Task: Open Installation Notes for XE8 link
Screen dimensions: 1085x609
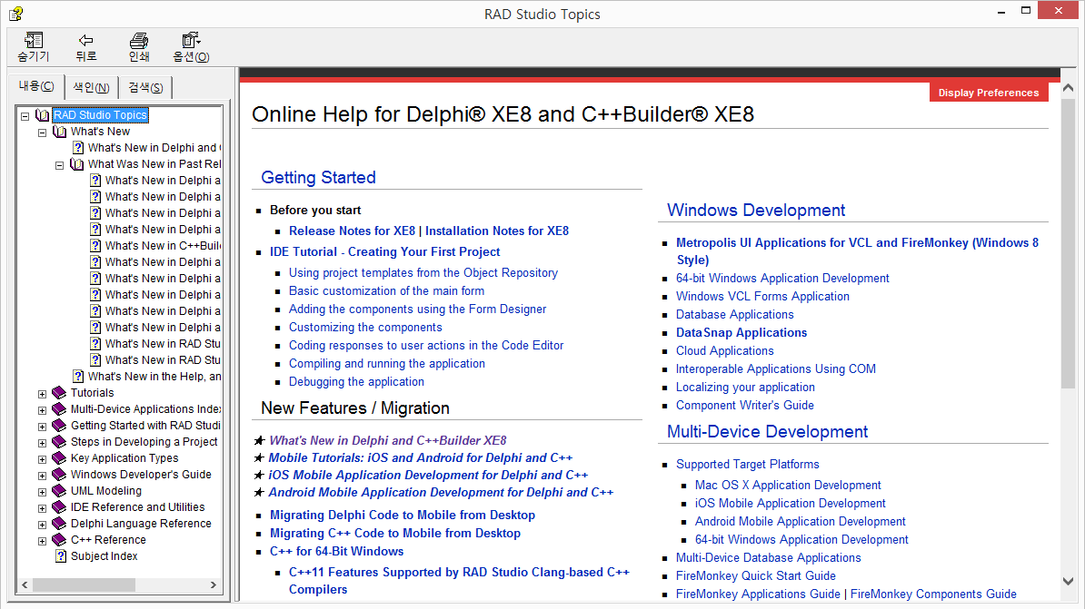Action: pyautogui.click(x=497, y=231)
